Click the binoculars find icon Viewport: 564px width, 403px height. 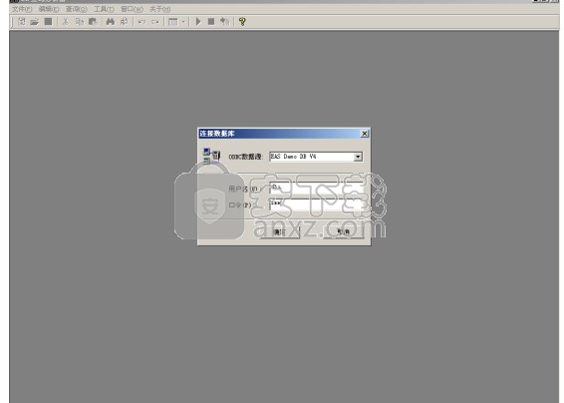tap(110, 22)
